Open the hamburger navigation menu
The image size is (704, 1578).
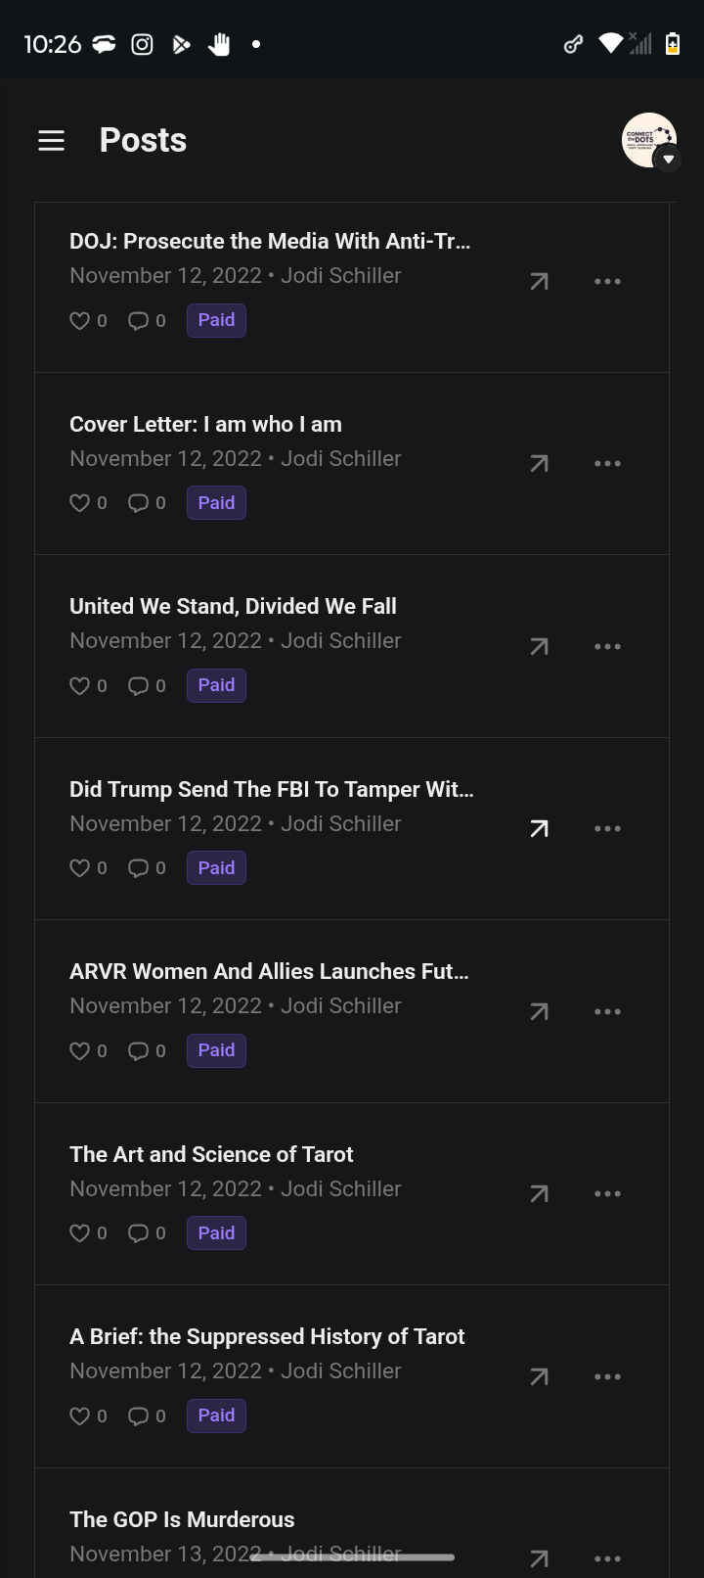click(51, 141)
